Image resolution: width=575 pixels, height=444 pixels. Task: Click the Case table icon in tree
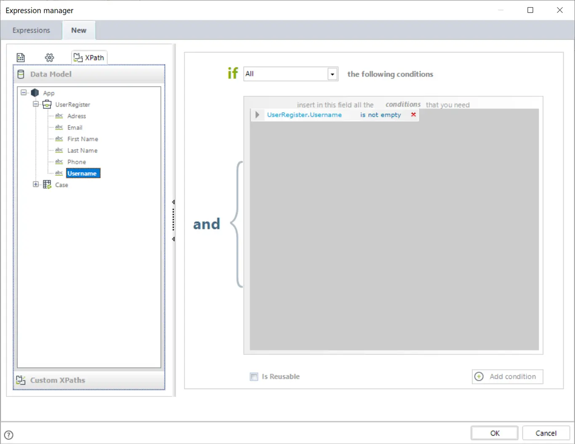coord(47,185)
